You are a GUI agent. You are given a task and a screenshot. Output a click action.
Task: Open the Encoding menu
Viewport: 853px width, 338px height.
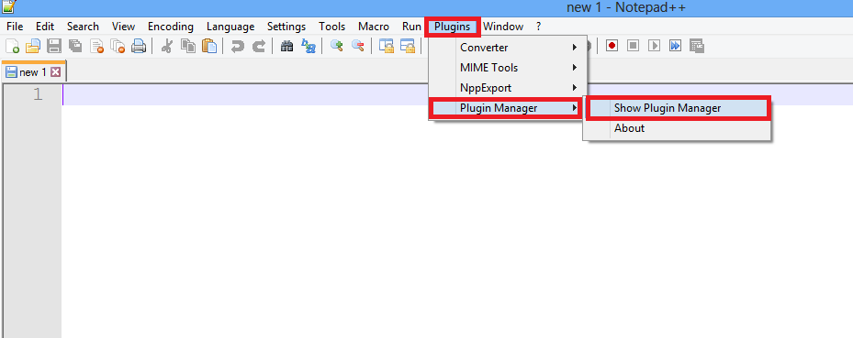170,26
